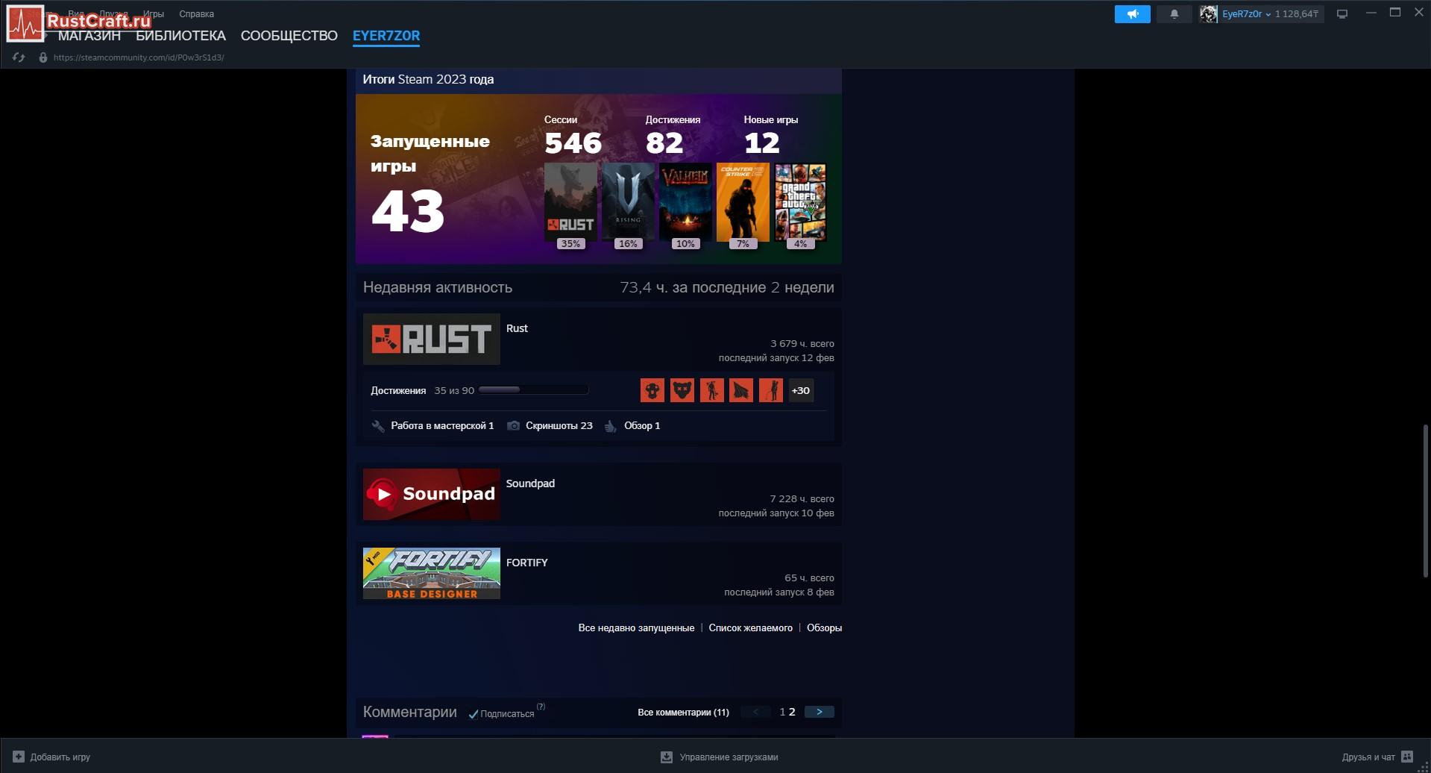Click the Soundpad title link
The height and width of the screenshot is (773, 1431).
click(530, 483)
